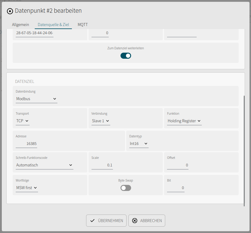The height and width of the screenshot is (233, 251).
Task: Expand the Schreib-Funktionscode Automatisch dropdown
Action: (44, 165)
